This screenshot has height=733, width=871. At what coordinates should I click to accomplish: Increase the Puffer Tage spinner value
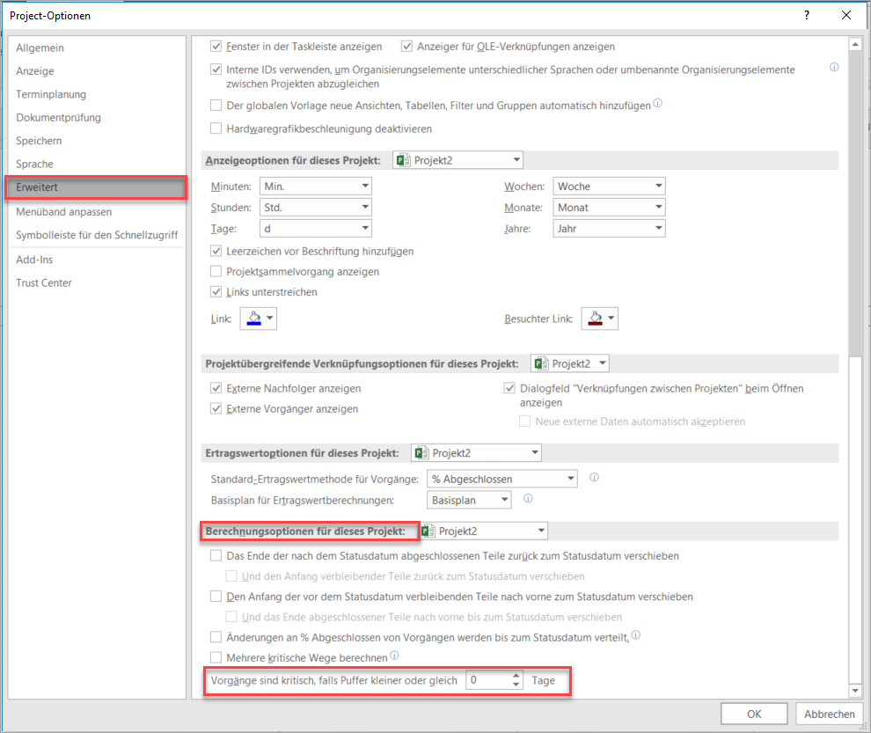pos(516,676)
